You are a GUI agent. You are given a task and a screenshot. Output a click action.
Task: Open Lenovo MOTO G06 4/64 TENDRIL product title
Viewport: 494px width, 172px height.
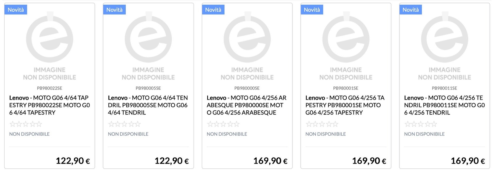[148, 105]
